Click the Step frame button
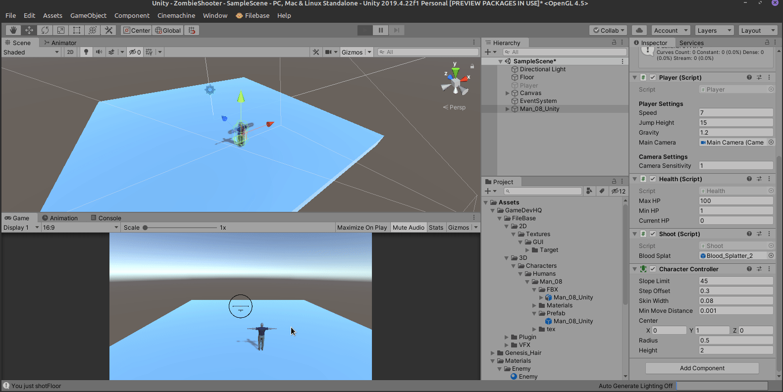The height and width of the screenshot is (392, 783). pyautogui.click(x=397, y=30)
